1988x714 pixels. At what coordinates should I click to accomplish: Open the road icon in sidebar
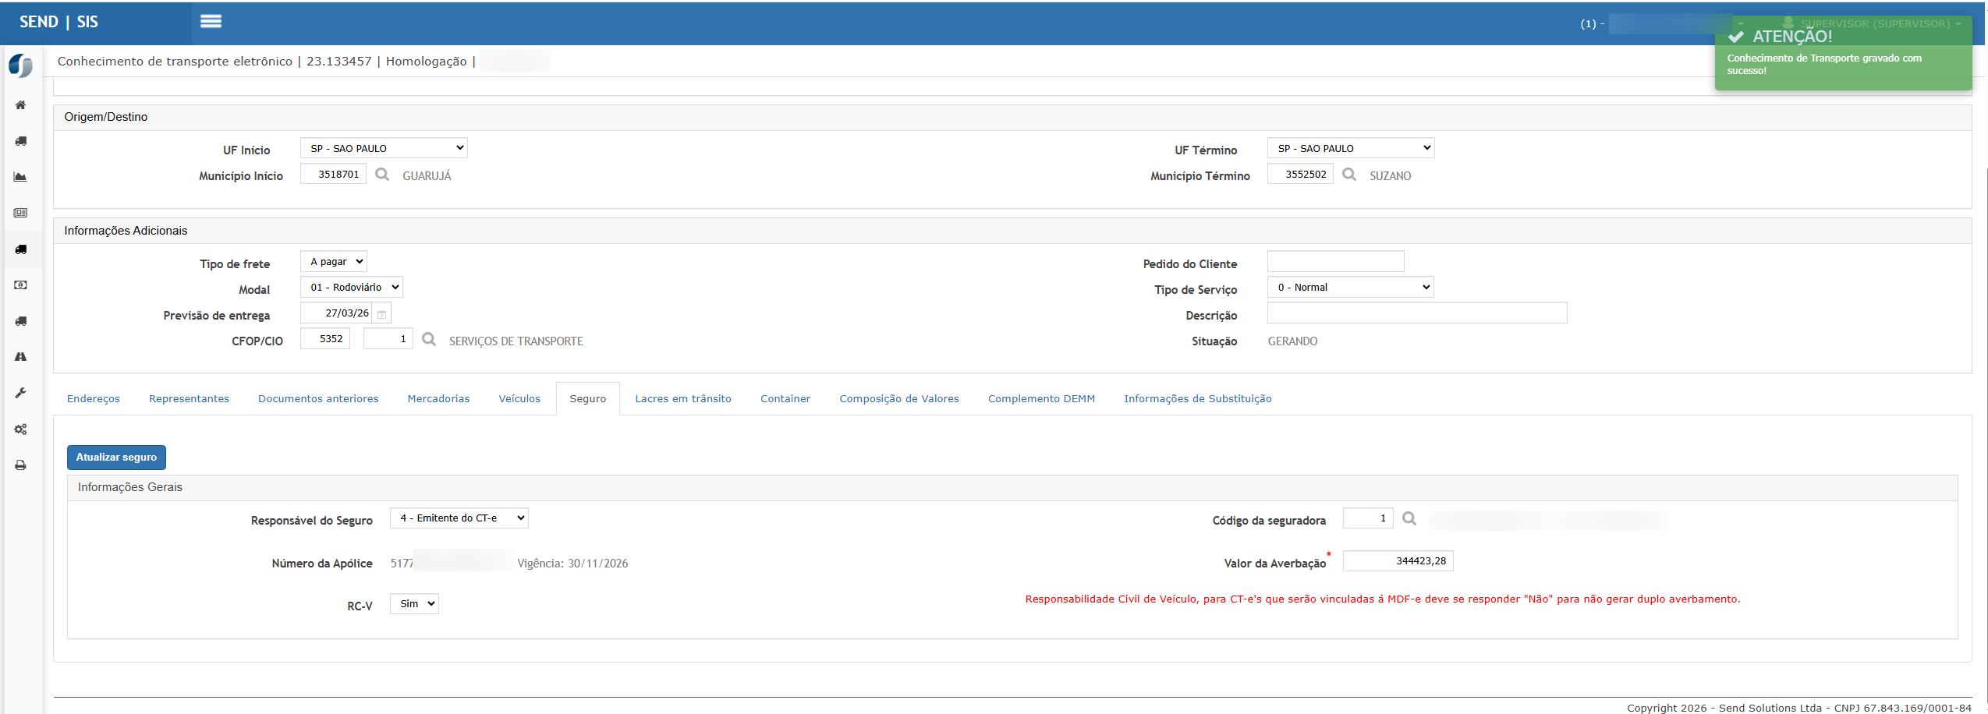(x=21, y=357)
